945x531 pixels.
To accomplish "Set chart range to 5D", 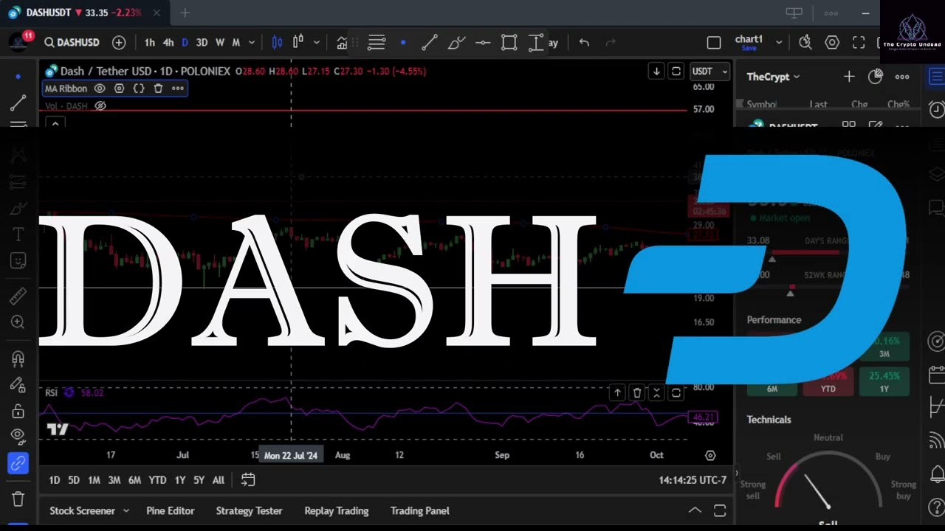I will pos(74,480).
